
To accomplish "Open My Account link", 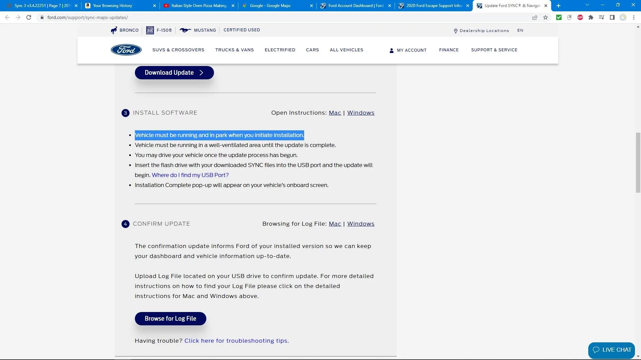I will point(412,50).
